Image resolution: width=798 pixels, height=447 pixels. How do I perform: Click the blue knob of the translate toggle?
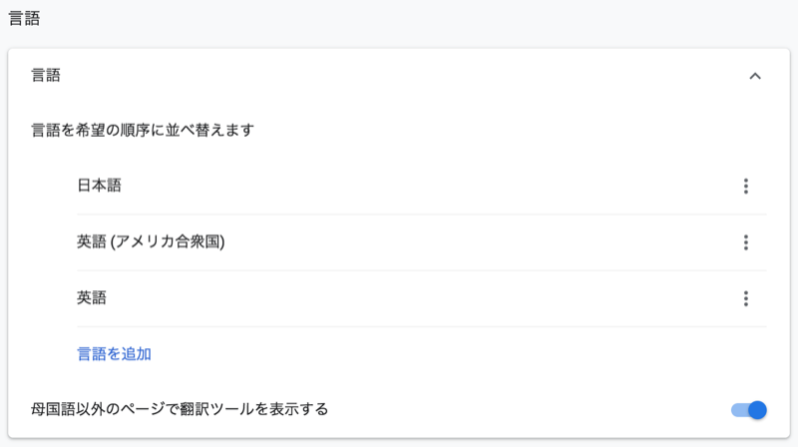[757, 410]
